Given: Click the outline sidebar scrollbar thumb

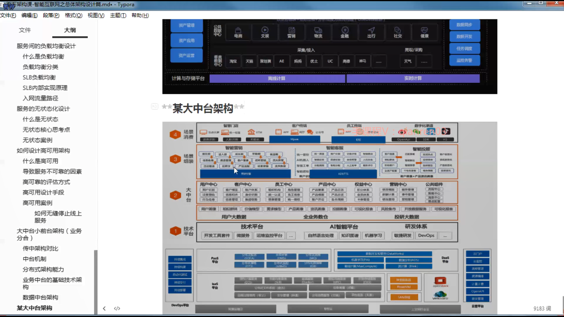Looking at the screenshot, I should click(95, 282).
